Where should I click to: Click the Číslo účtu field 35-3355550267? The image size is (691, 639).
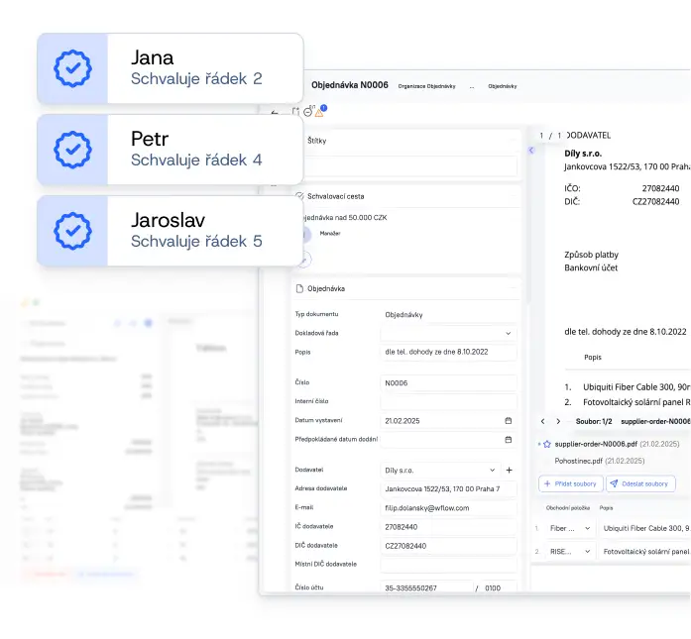(426, 587)
